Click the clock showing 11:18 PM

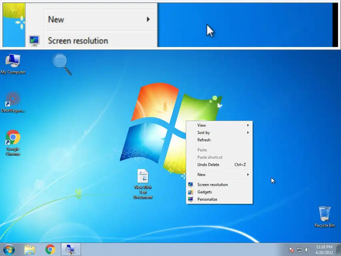[x=324, y=247]
